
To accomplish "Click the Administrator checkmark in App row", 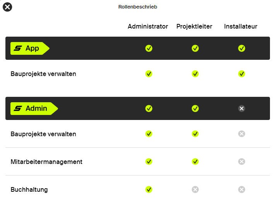I will tap(149, 48).
